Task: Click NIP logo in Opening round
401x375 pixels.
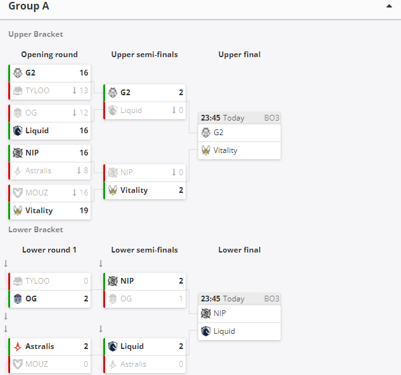Action: [x=18, y=153]
